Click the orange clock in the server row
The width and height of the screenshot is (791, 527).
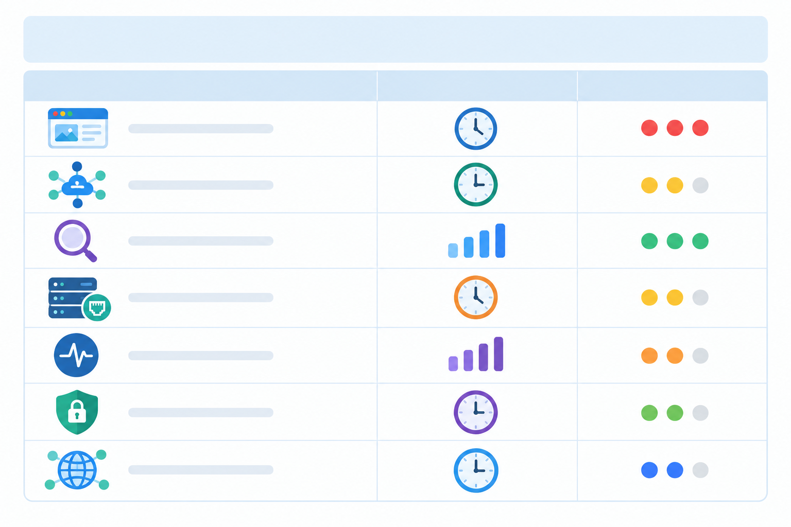[x=476, y=297]
